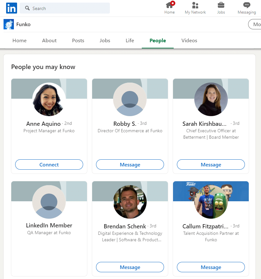Open Sarah Kirshbaum's profile photo
Image resolution: width=261 pixels, height=279 pixels.
[x=211, y=99]
